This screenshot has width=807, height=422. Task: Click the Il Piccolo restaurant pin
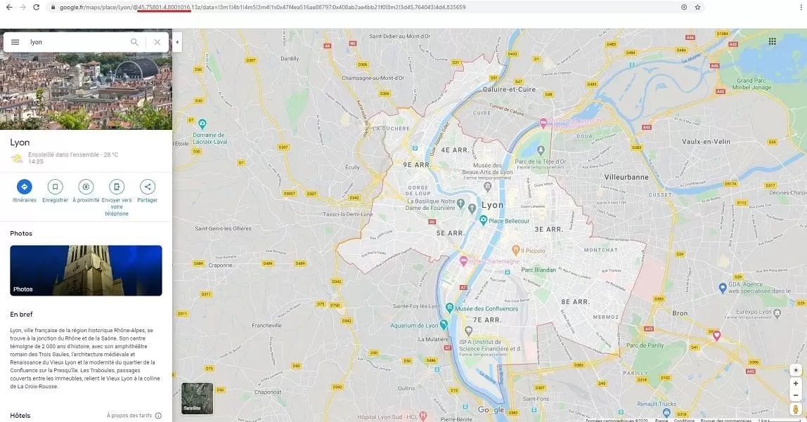(516, 250)
